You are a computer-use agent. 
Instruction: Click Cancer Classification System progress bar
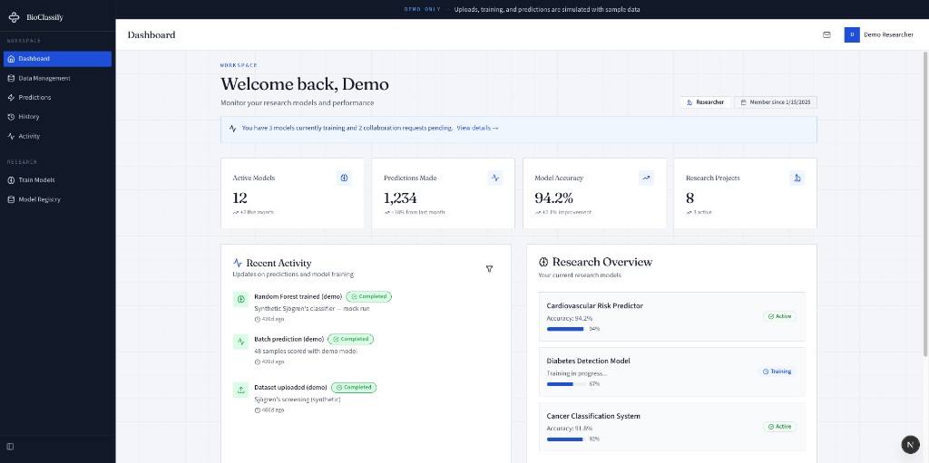click(566, 439)
